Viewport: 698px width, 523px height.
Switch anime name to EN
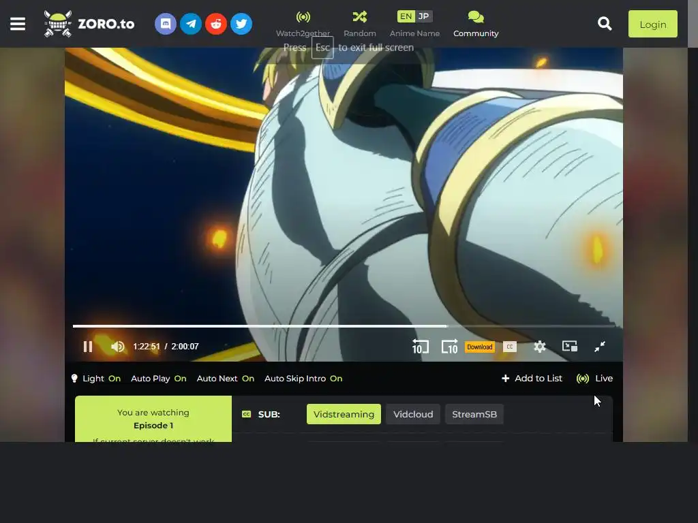coord(406,16)
